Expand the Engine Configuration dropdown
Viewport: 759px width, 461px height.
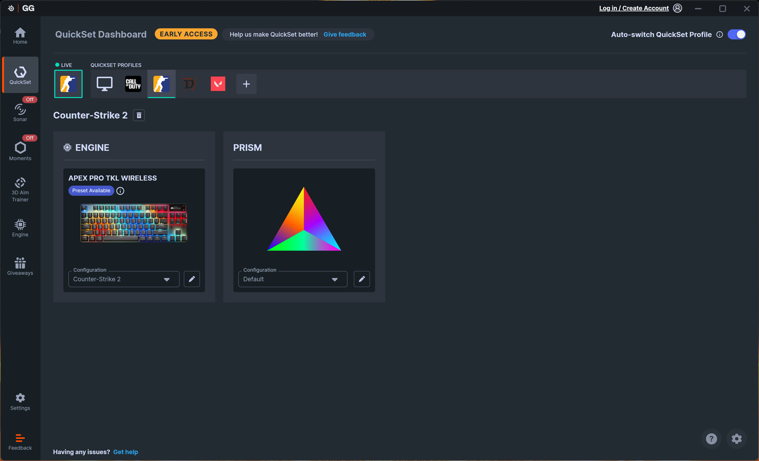pos(124,279)
